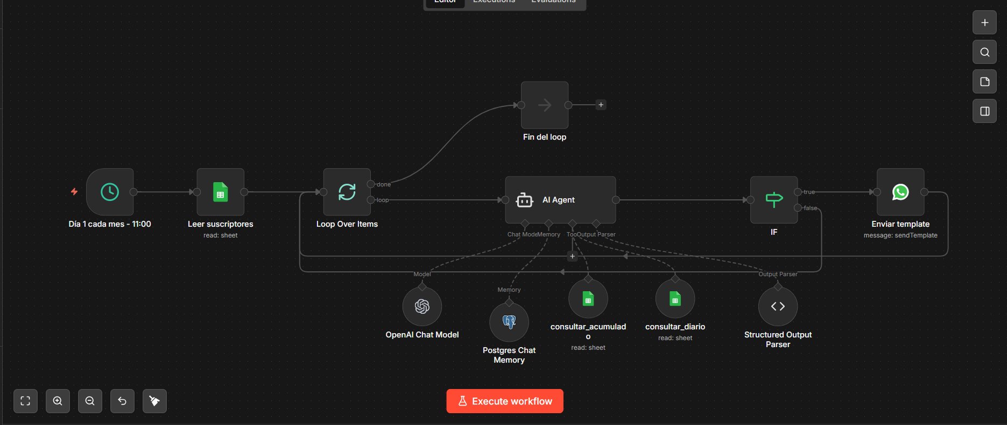Viewport: 1007px width, 425px height.
Task: Select the Postgres Chat Memory node
Action: 509,322
